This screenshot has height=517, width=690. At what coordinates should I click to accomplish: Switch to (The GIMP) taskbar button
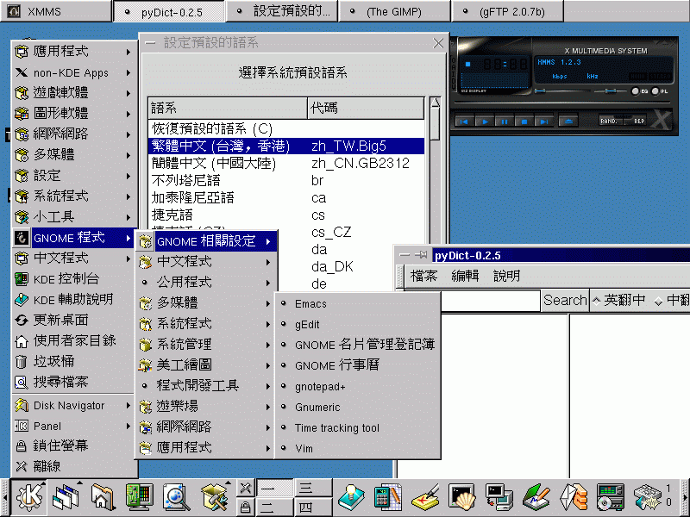(x=395, y=11)
